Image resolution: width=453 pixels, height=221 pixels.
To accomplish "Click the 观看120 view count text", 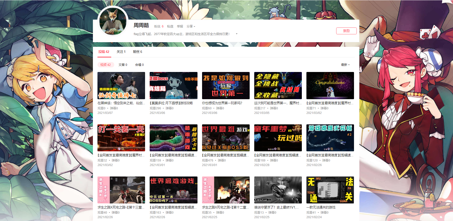I will pyautogui.click(x=312, y=160).
